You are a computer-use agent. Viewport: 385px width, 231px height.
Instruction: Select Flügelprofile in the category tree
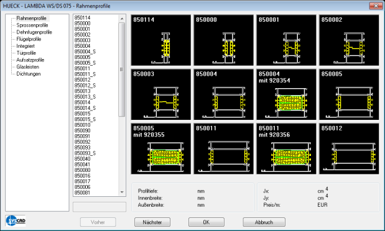coord(29,39)
